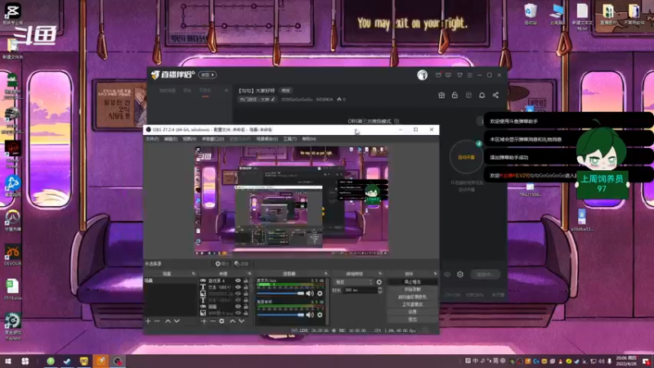Open the scene transition settings gear
This screenshot has height=368, width=654.
(379, 282)
